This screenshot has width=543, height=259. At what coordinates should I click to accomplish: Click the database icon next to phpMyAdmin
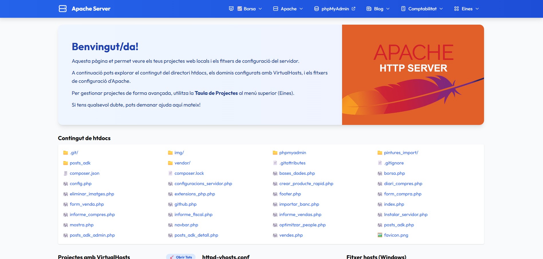316,9
